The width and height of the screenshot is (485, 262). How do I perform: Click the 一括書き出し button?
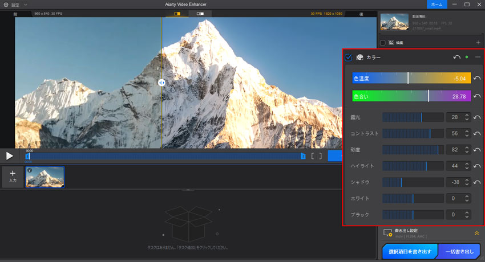pos(459,251)
